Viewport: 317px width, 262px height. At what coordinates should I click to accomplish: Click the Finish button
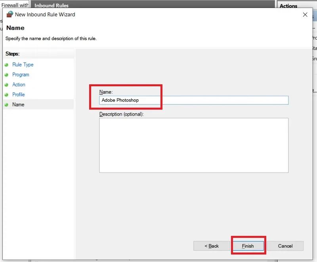(248, 246)
